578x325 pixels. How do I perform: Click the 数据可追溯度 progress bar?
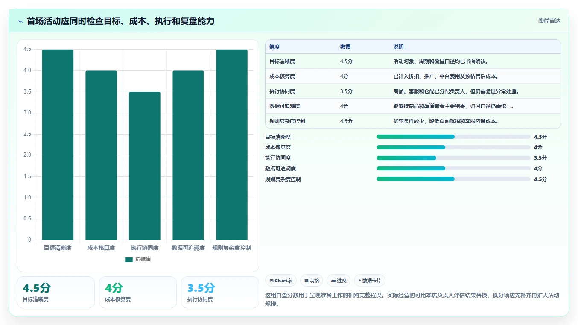click(x=453, y=169)
